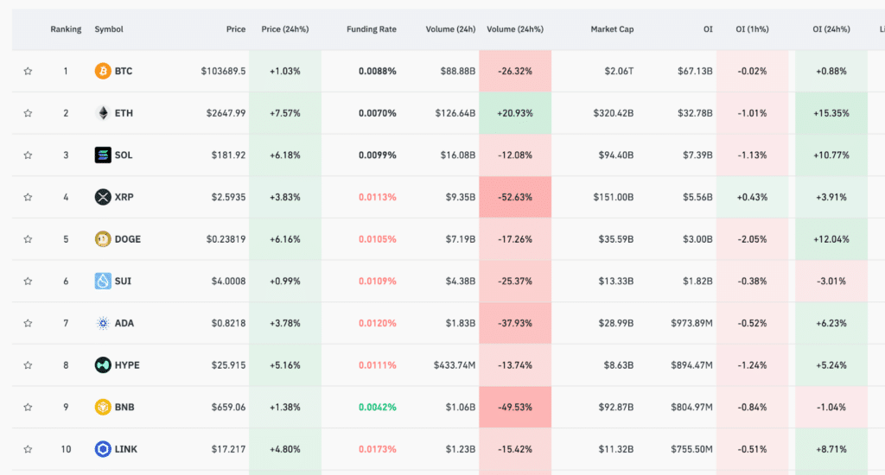This screenshot has height=475, width=885.
Task: Add ADA to favorites via star
Action: click(28, 323)
